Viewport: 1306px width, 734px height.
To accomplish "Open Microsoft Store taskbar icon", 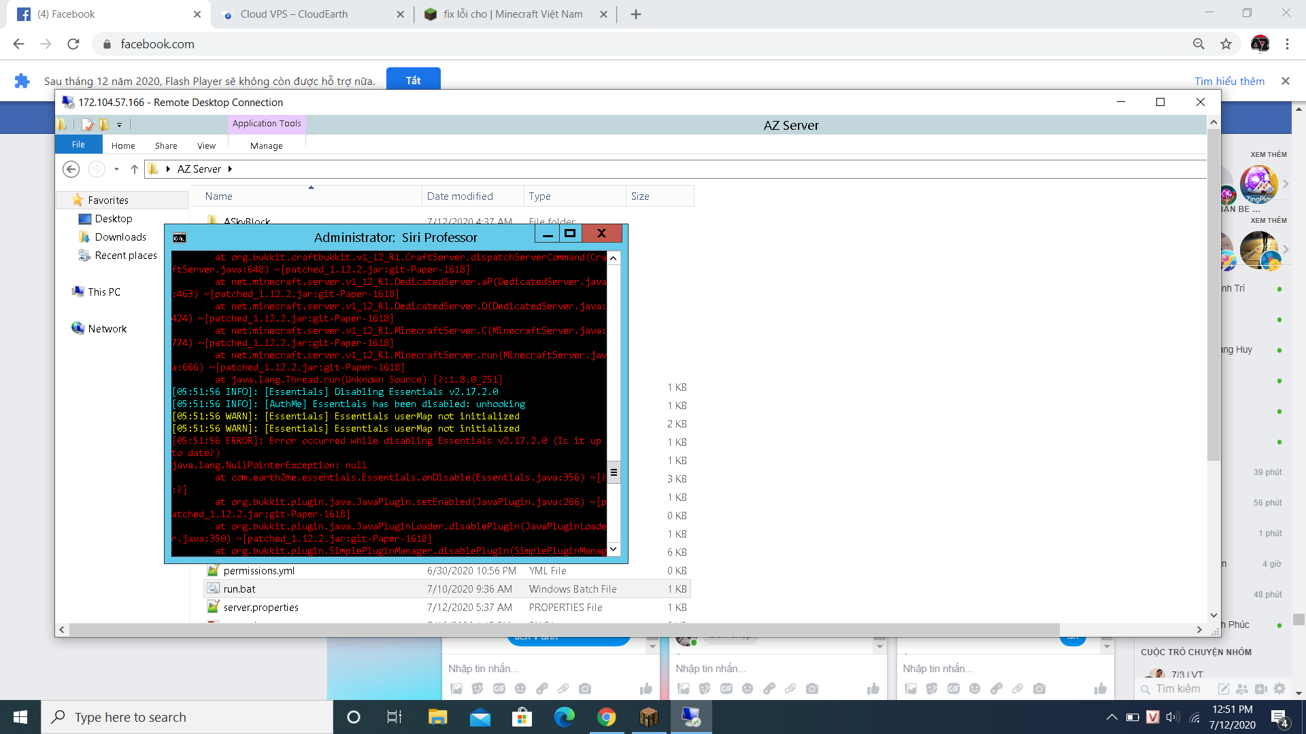I will 522,717.
